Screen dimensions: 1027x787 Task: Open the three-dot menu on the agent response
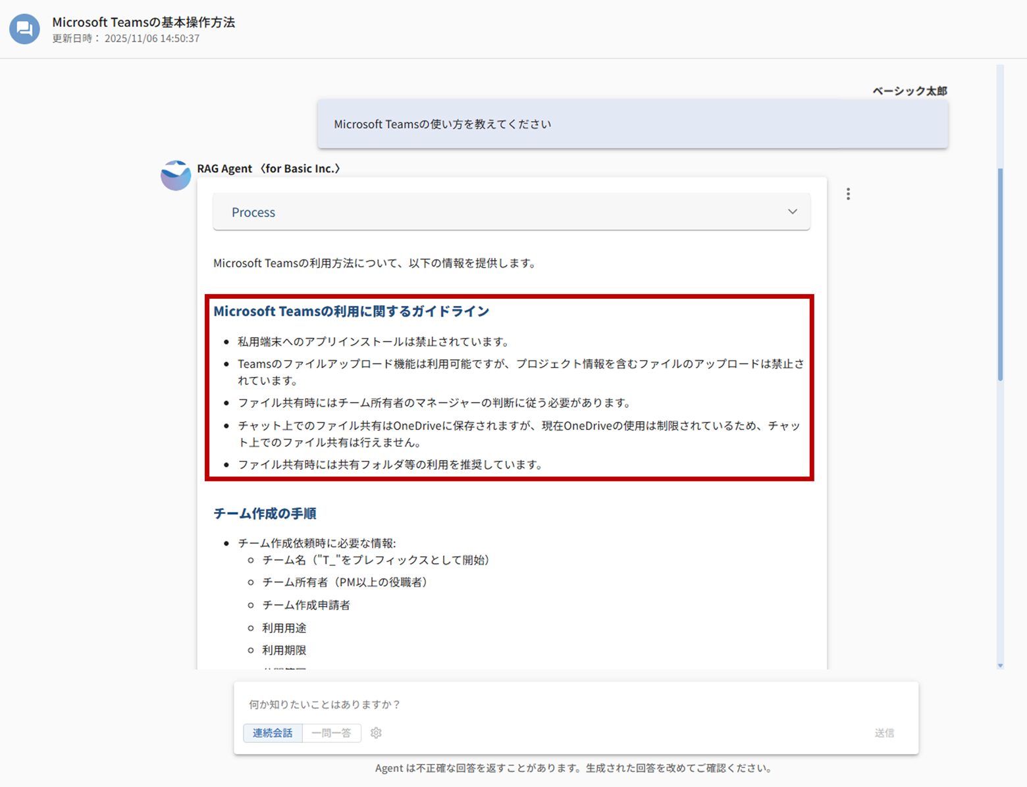click(849, 193)
